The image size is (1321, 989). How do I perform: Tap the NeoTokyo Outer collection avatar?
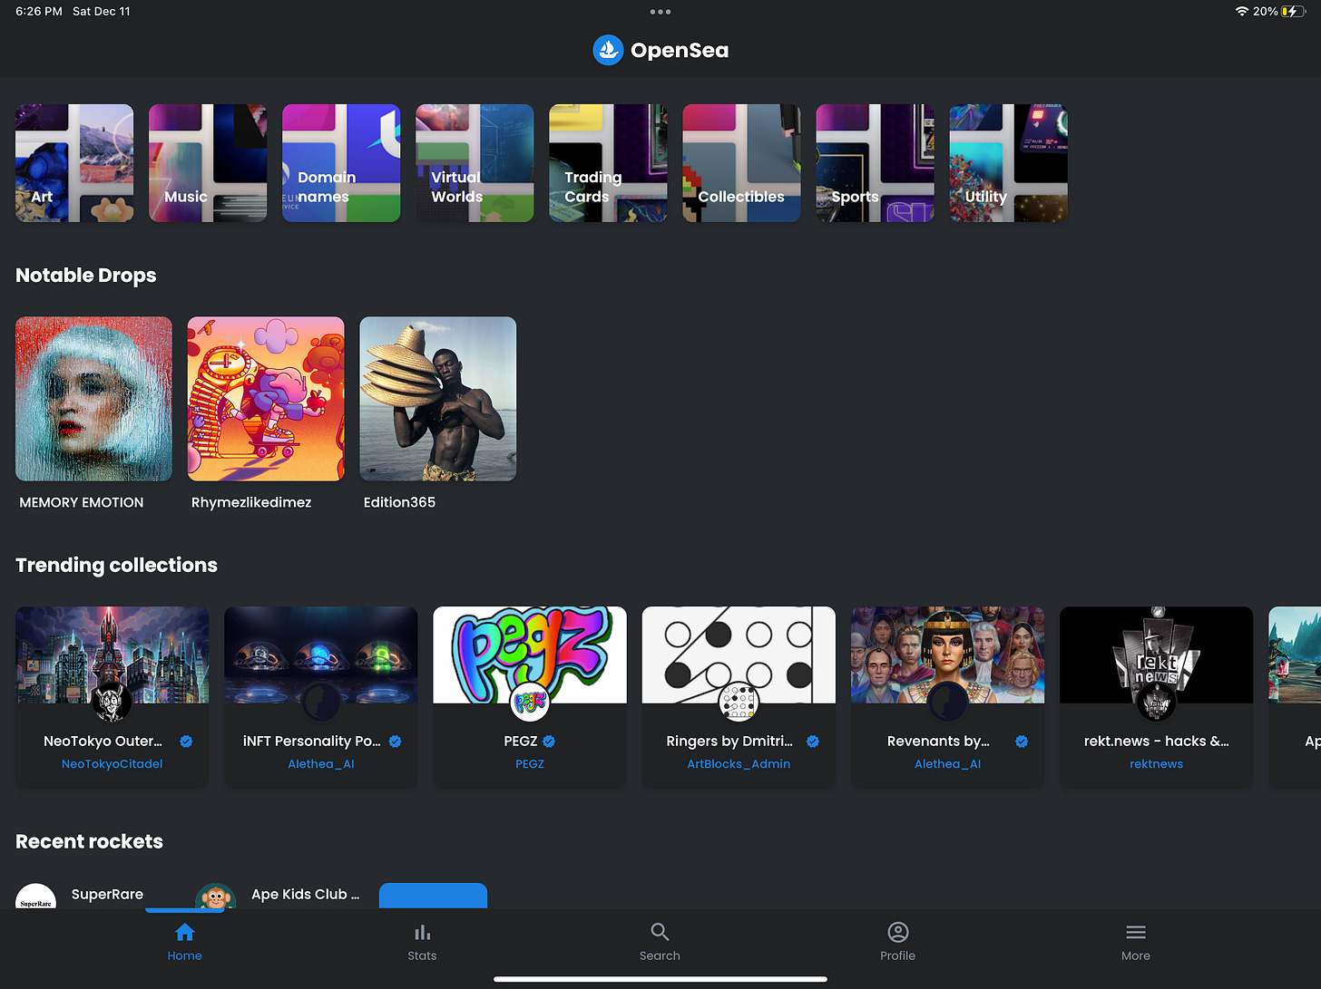[x=113, y=702]
